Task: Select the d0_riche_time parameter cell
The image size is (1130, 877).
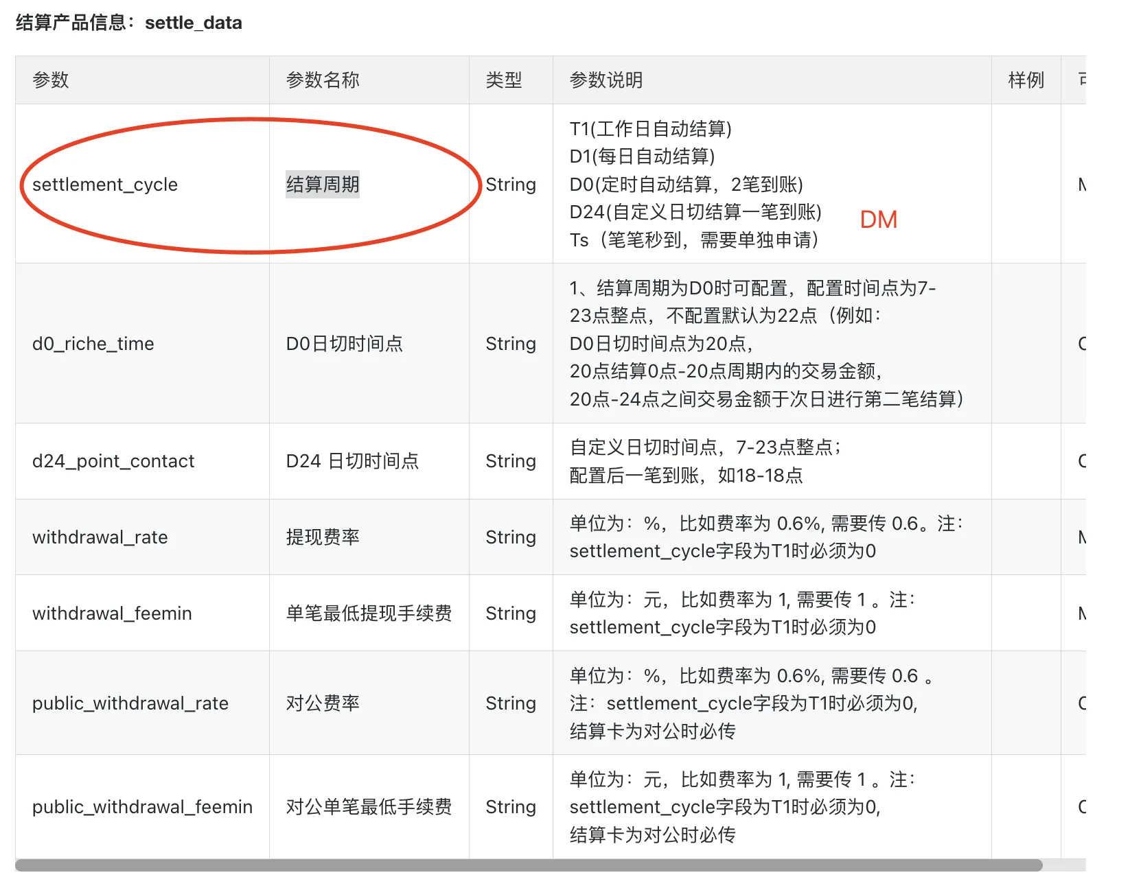Action: (93, 344)
